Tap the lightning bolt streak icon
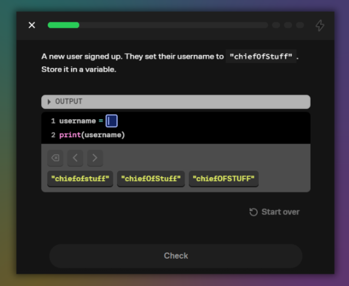349x286 pixels. pos(320,25)
